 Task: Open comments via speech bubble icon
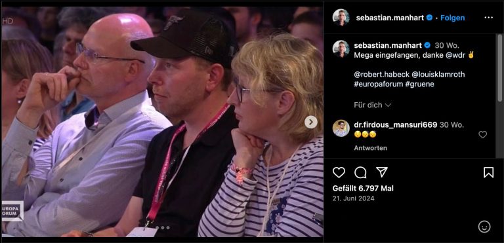tap(360, 172)
